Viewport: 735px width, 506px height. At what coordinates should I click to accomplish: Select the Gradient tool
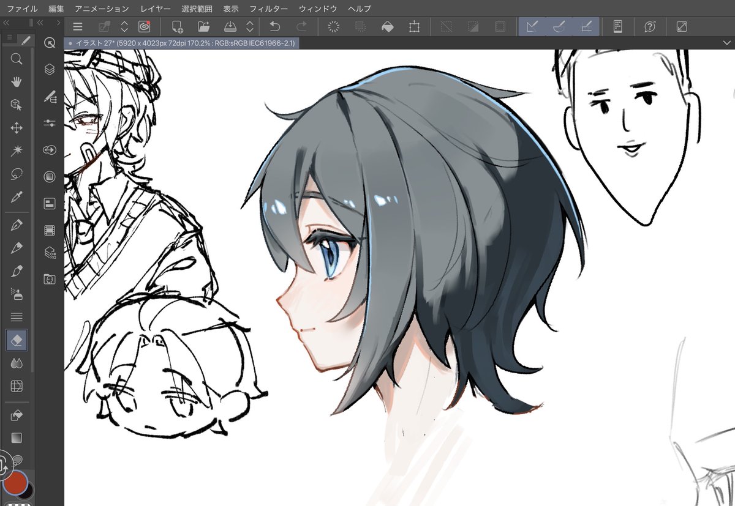click(17, 438)
